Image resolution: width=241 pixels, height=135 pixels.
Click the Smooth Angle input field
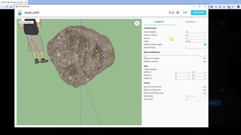(x=196, y=48)
